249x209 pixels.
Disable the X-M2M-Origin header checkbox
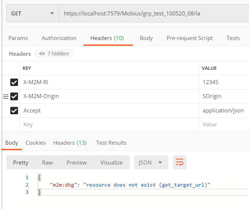(x=14, y=97)
